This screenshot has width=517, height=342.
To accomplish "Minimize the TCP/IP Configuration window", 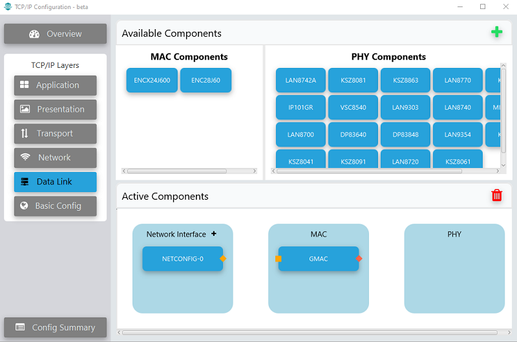I will click(x=460, y=6).
